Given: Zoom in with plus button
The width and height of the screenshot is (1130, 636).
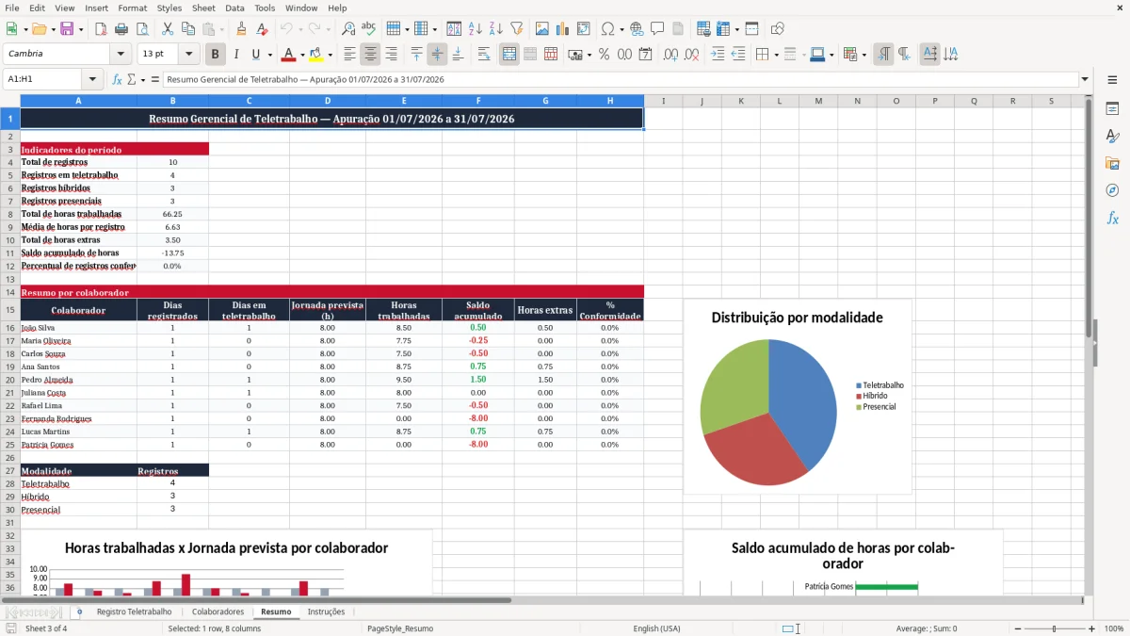Looking at the screenshot, I should [x=1091, y=628].
